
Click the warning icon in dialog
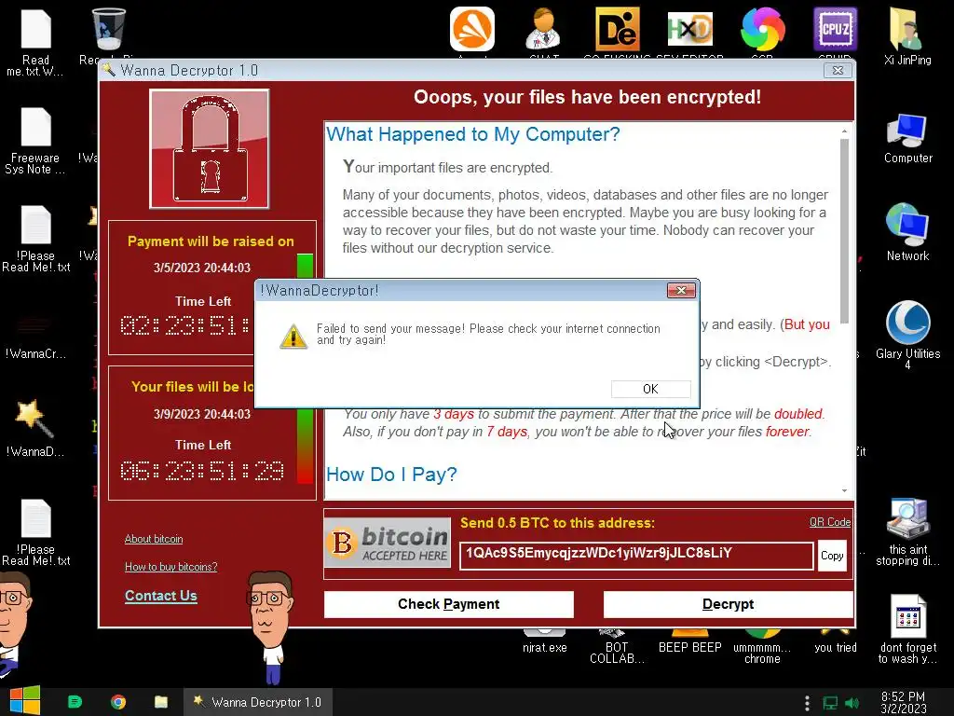click(x=293, y=336)
